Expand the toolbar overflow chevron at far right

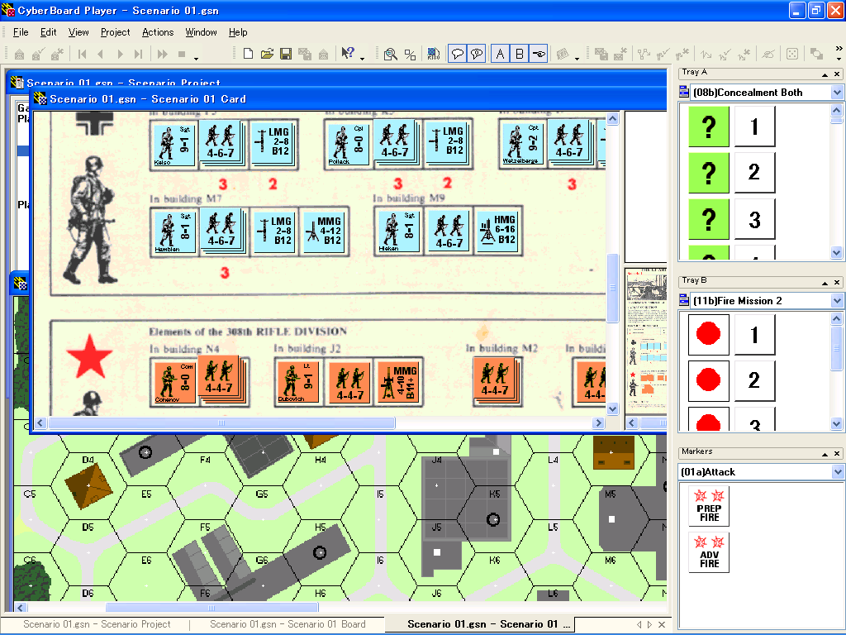[x=839, y=49]
